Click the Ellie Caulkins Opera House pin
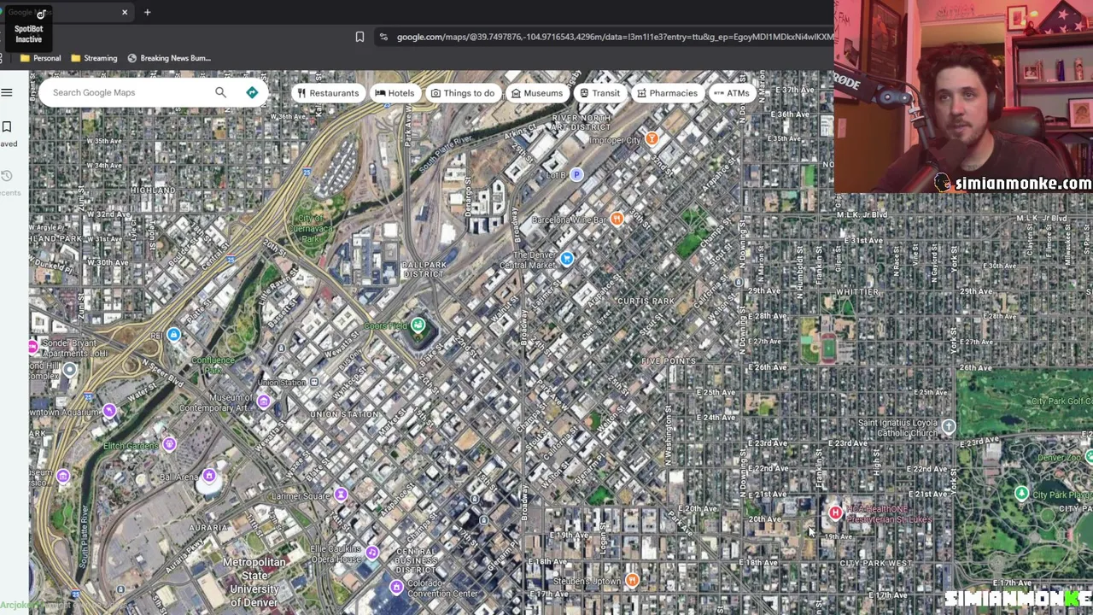The image size is (1093, 615). click(x=371, y=553)
